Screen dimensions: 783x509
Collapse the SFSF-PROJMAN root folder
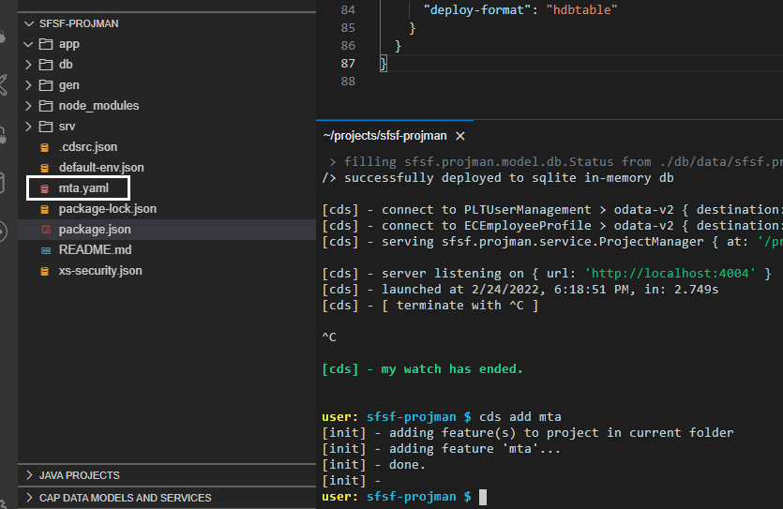[x=29, y=23]
